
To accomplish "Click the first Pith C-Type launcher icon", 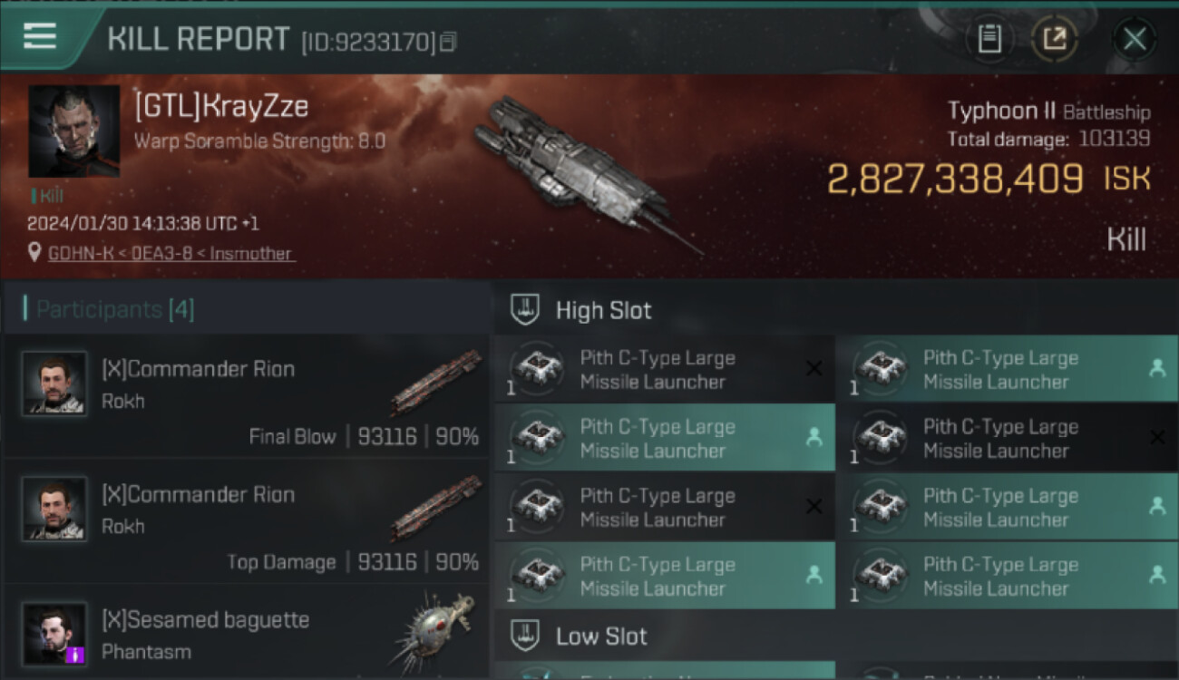I will click(x=538, y=369).
